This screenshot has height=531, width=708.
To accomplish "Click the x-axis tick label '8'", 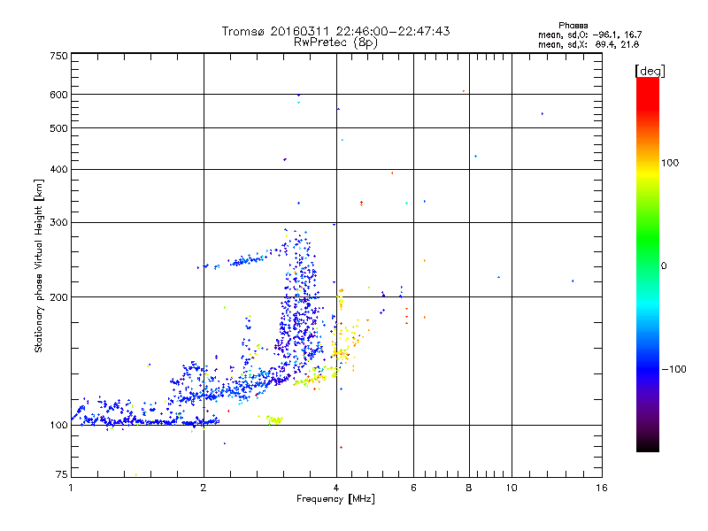I will coord(469,488).
